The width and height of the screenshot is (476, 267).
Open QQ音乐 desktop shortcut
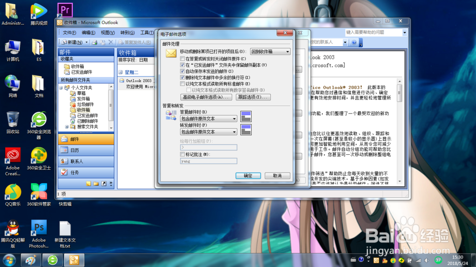(12, 195)
